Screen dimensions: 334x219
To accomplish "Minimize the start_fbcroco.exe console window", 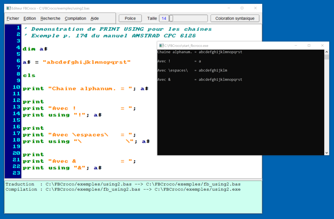I will coord(296,45).
